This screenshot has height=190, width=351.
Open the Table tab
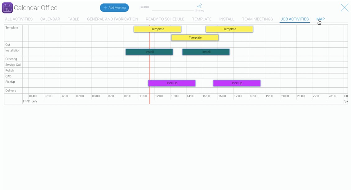pos(74,19)
